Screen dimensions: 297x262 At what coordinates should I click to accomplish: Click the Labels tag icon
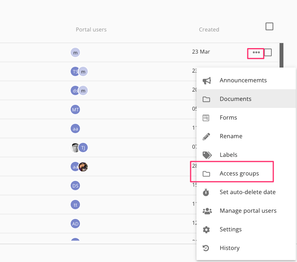[207, 155]
